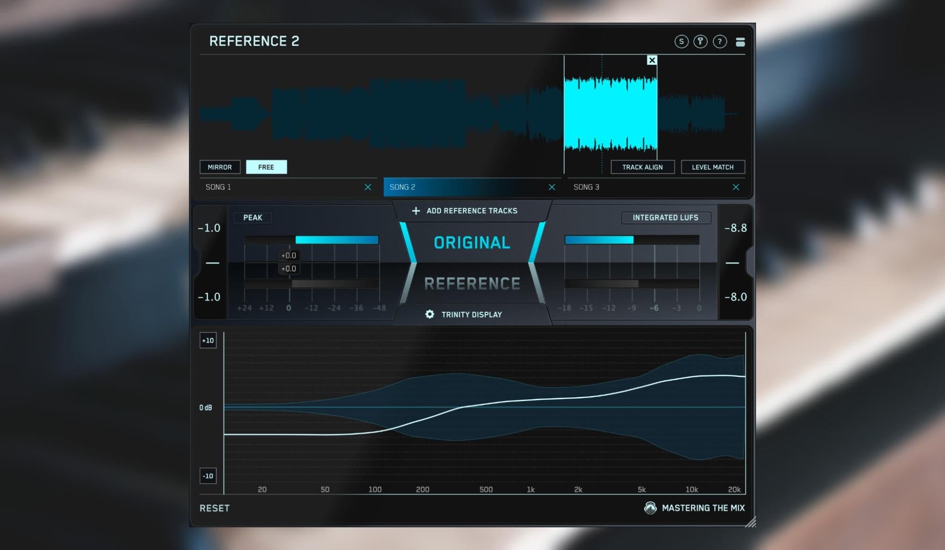Select the Song 2 reference tab
Screen dimensions: 945x550
[472, 187]
